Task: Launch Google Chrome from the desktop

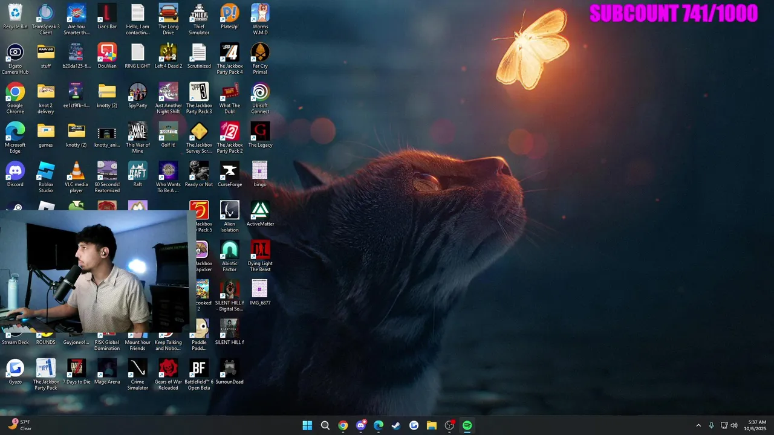Action: click(x=15, y=98)
